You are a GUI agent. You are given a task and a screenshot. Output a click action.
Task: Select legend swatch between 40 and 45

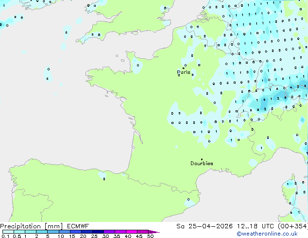pyautogui.click(x=132, y=232)
